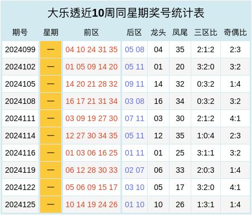252x215 pixels.
Task: Click issue number 2024114
Action: coord(20,136)
